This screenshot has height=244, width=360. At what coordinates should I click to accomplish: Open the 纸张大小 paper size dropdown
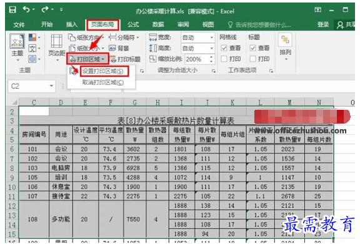point(86,48)
